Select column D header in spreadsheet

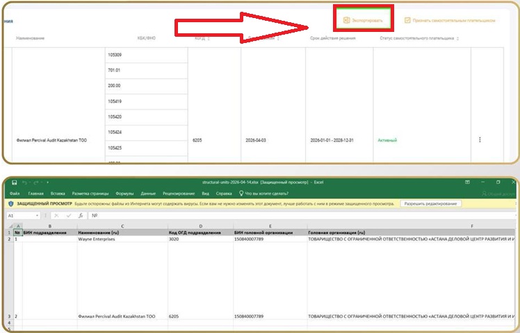pyautogui.click(x=200, y=225)
